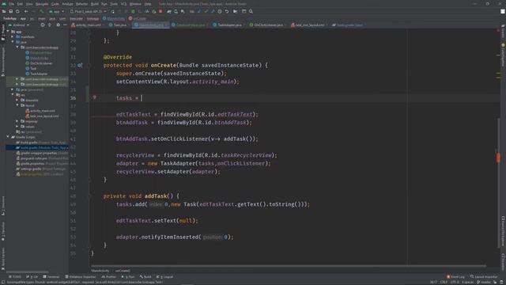The height and width of the screenshot is (285, 506).
Task: Click the Make Project hammer icon
Action: (42, 11)
